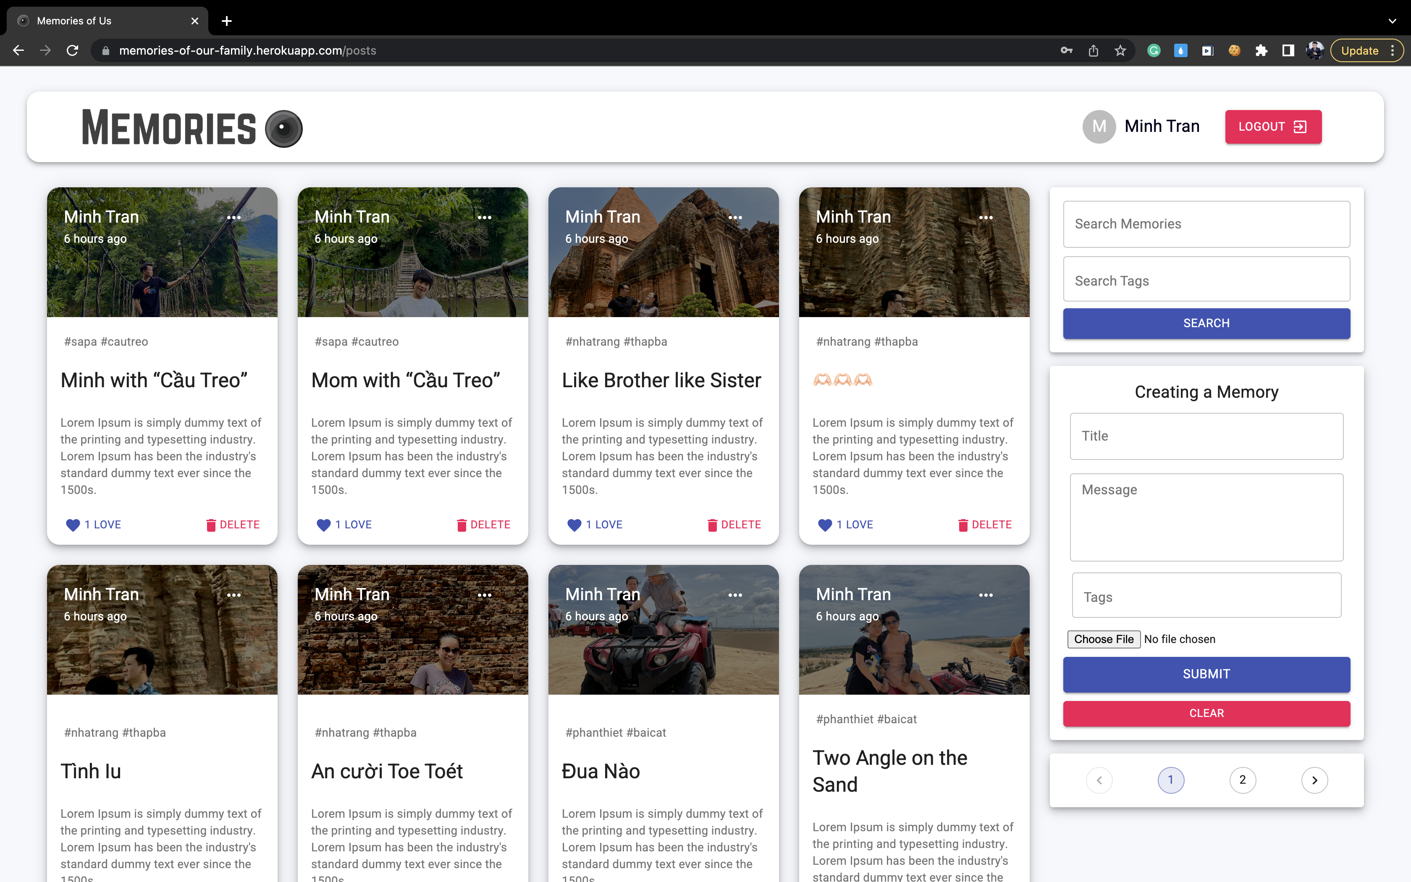Click the heart LOVE icon on the Mom with "Cầu Treo" post
The height and width of the screenshot is (882, 1411).
tap(324, 525)
